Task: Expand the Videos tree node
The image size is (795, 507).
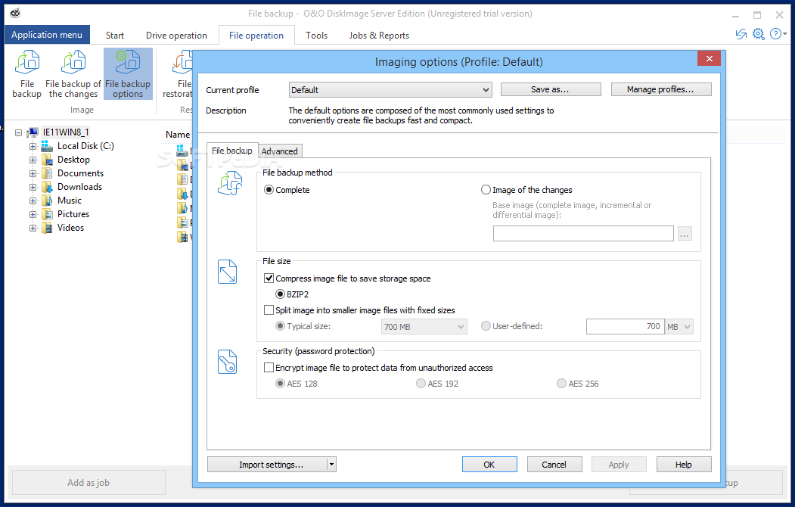Action: pos(33,229)
